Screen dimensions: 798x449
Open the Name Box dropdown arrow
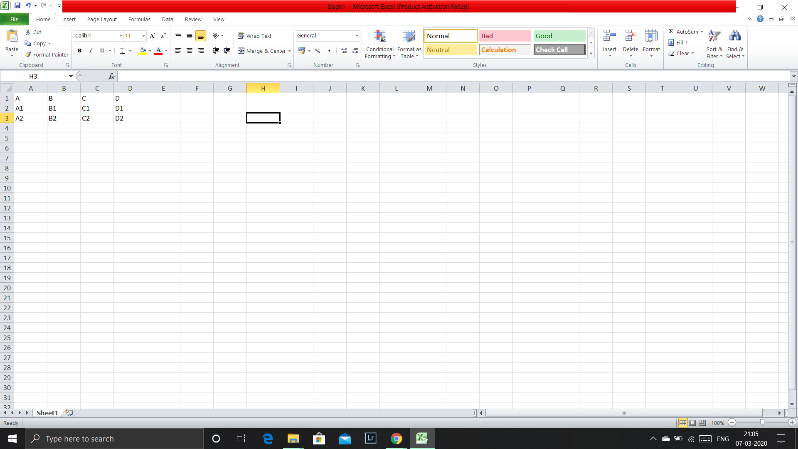point(71,76)
